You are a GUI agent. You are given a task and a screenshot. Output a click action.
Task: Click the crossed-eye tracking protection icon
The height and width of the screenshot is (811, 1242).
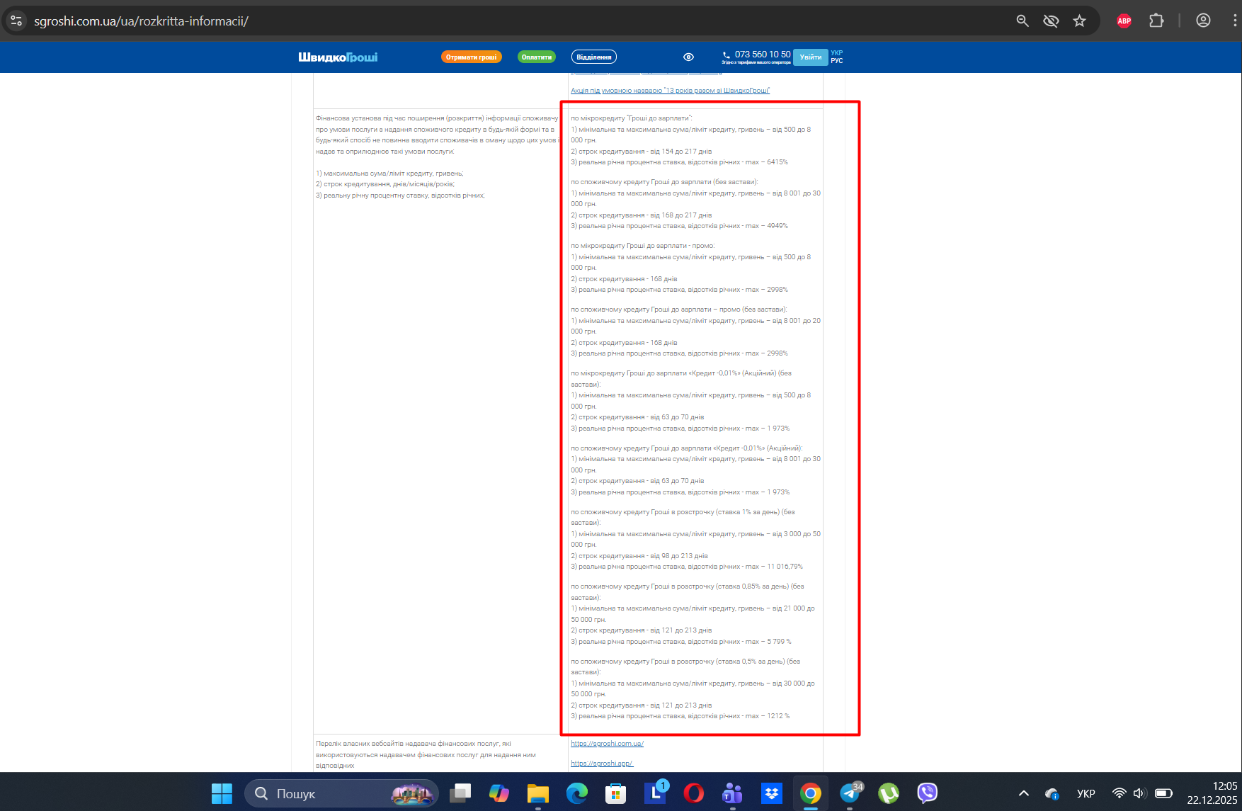1051,21
